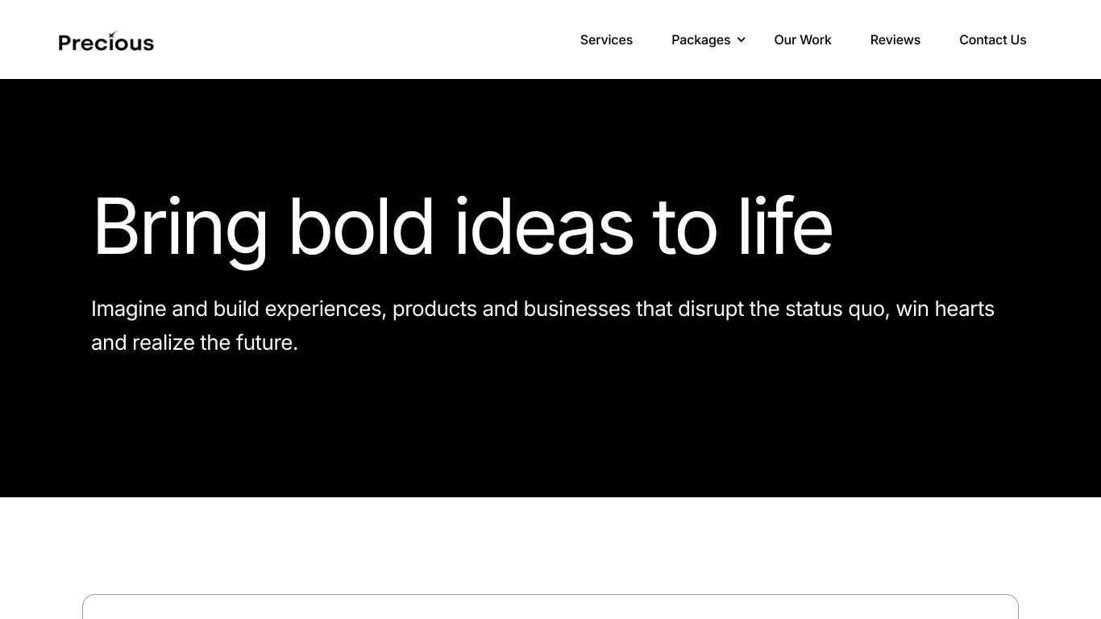The width and height of the screenshot is (1101, 619).
Task: Select the Contact Us link
Action: [x=993, y=39]
